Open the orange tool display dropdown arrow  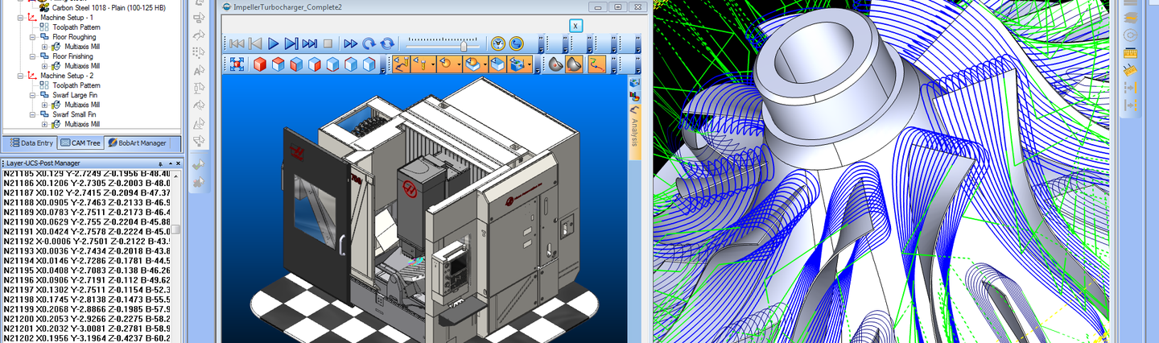[x=434, y=64]
